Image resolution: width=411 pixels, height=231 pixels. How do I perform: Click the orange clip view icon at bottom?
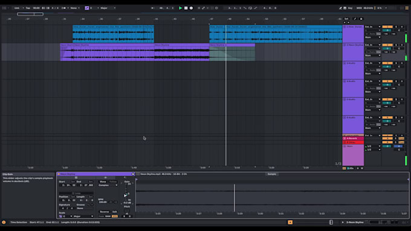(290, 223)
